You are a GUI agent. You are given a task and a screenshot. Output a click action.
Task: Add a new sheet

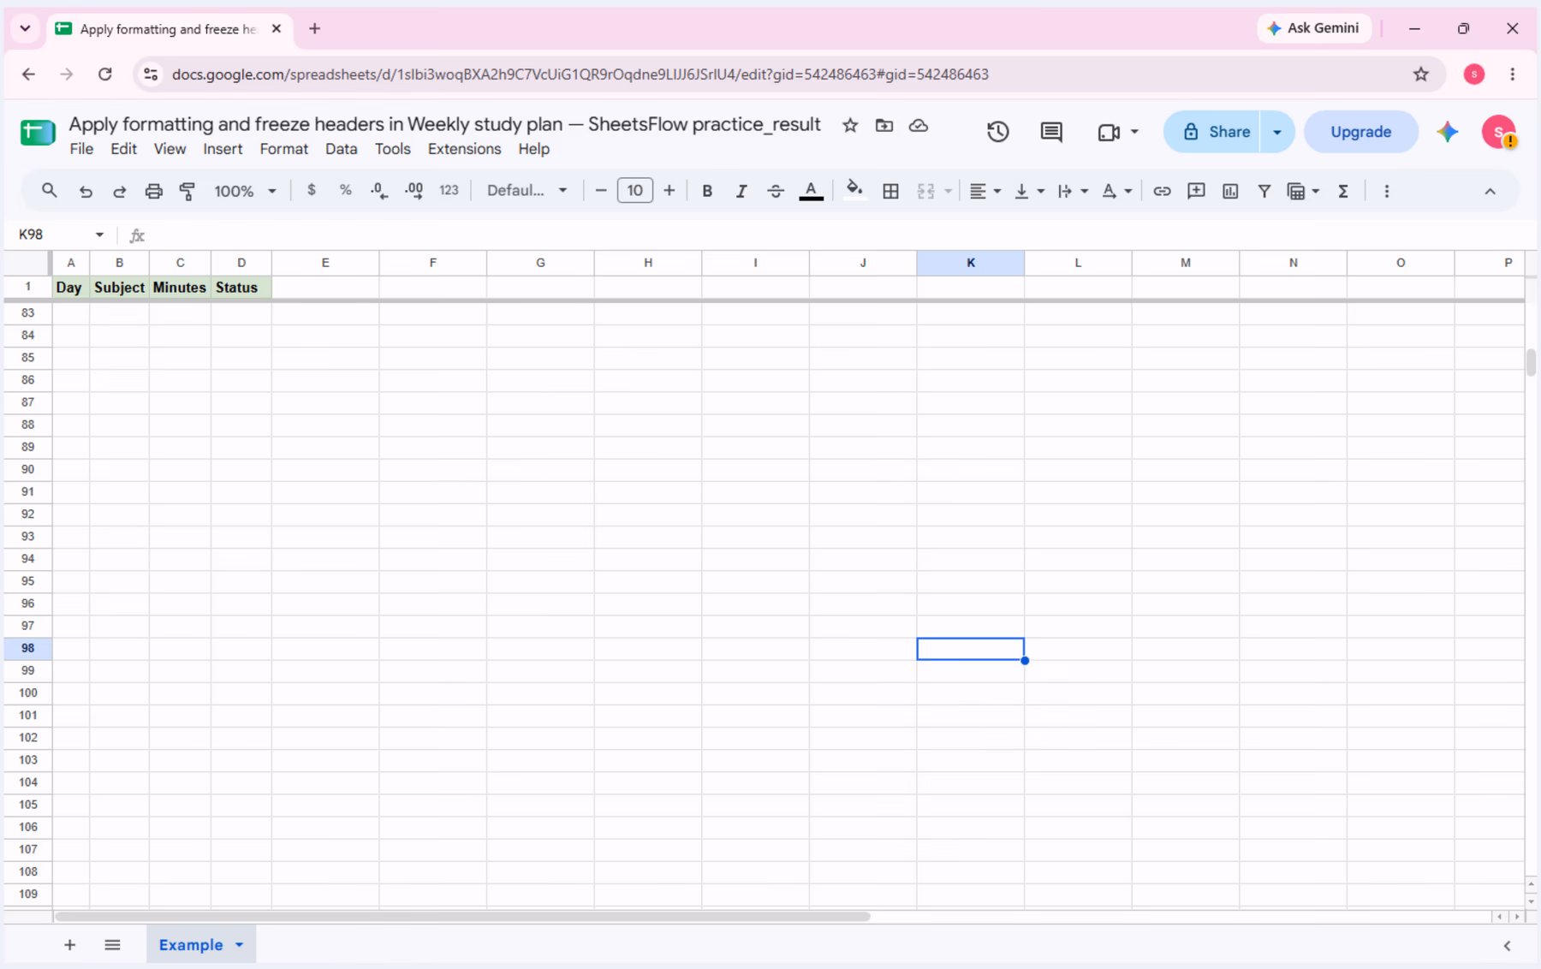pyautogui.click(x=70, y=945)
